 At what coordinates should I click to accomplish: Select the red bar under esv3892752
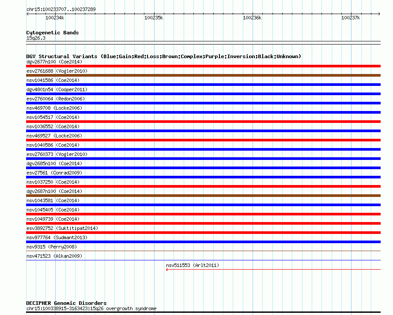[x=203, y=233]
